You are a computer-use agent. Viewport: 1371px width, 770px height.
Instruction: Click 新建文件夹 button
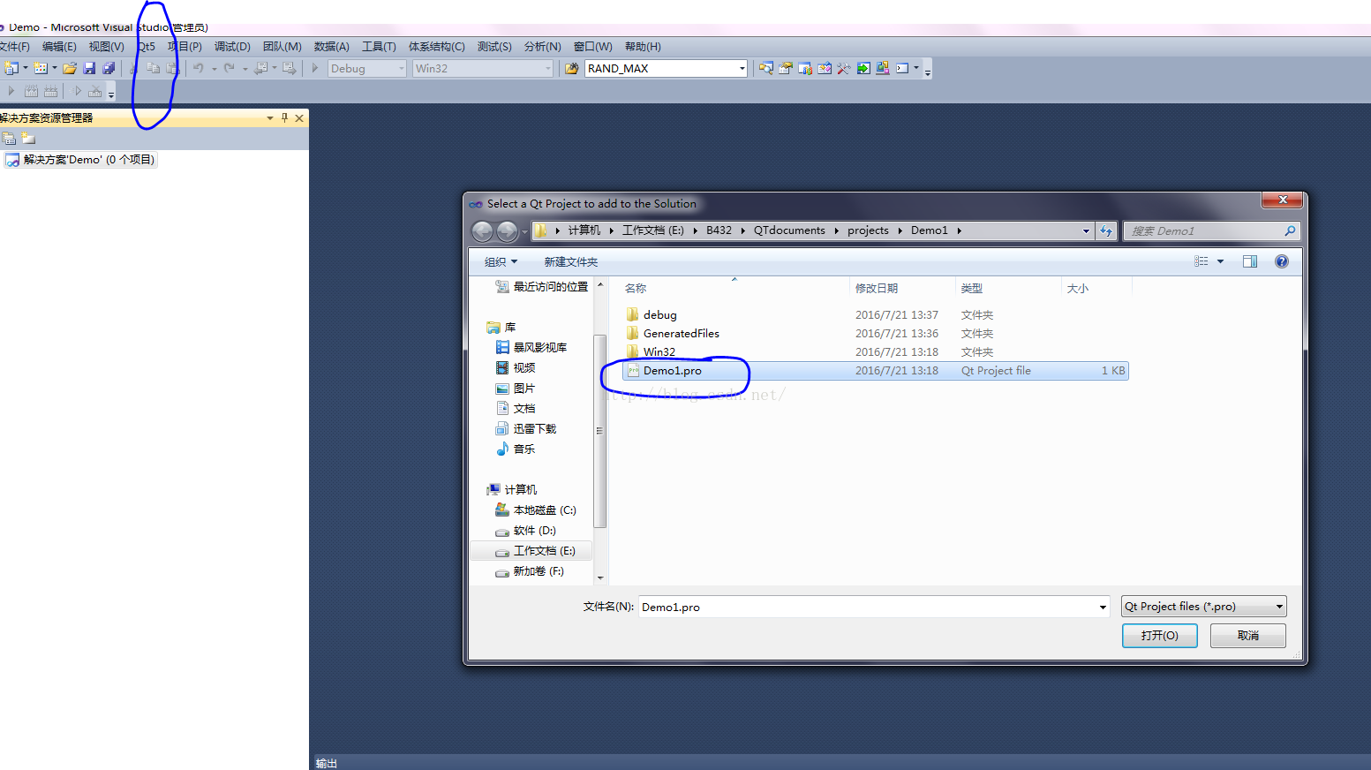click(x=570, y=261)
